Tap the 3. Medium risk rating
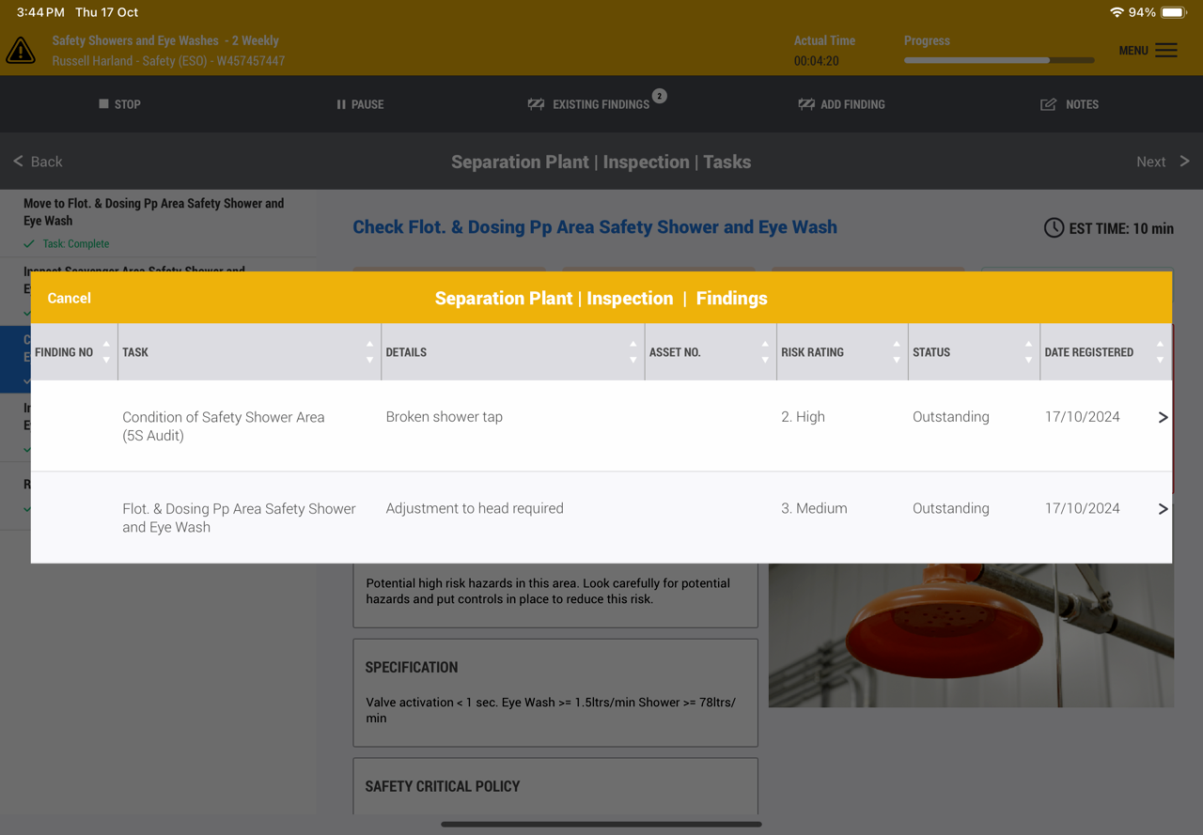Image resolution: width=1203 pixels, height=835 pixels. 814,509
